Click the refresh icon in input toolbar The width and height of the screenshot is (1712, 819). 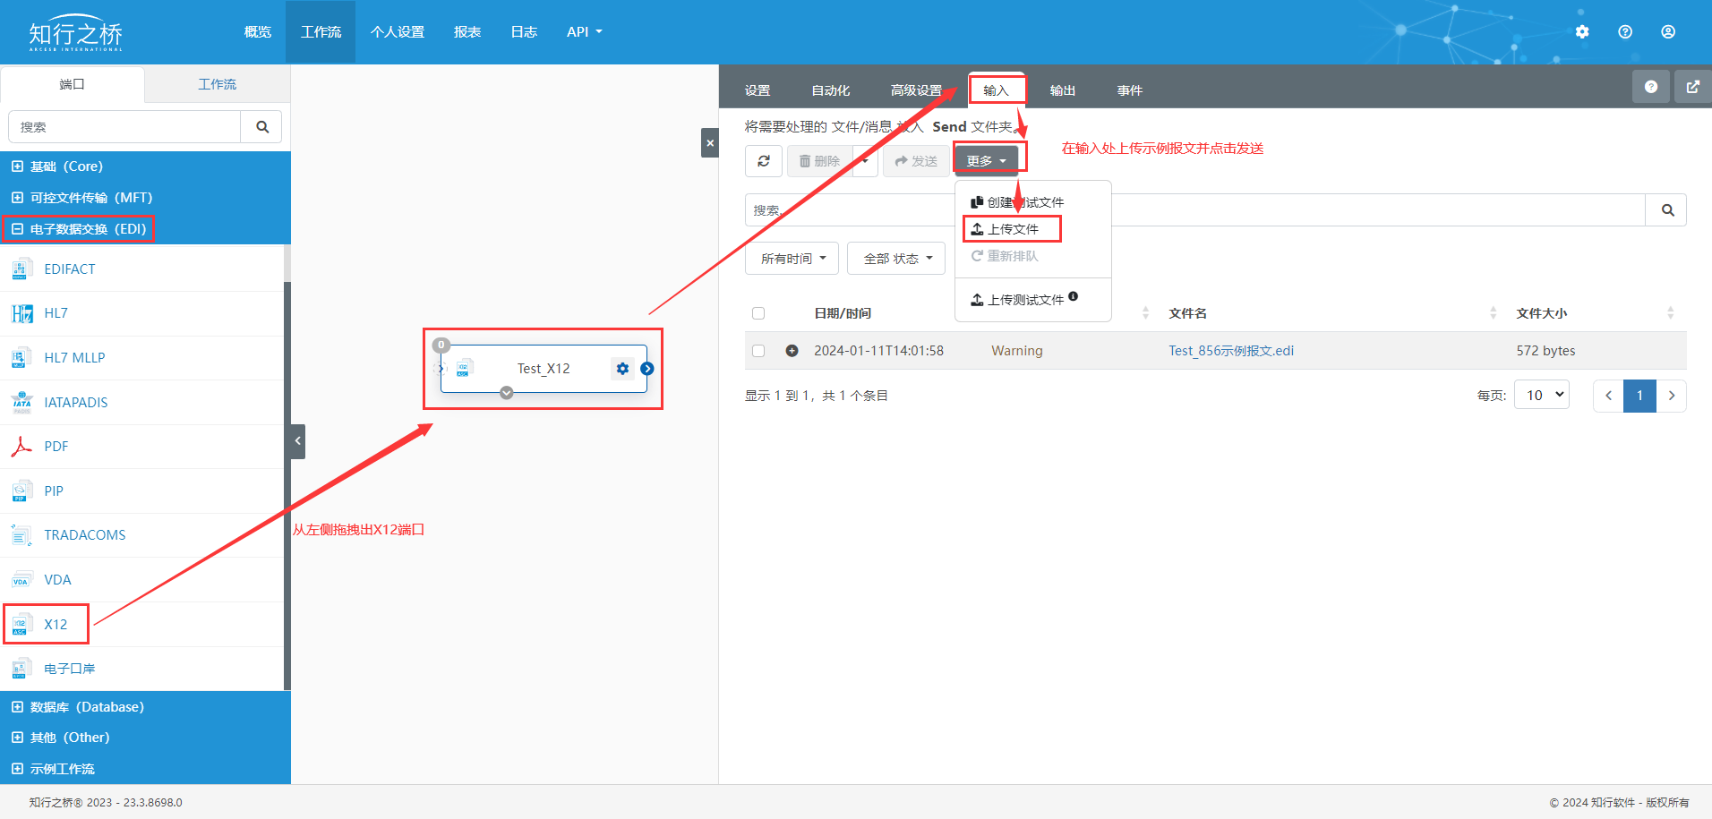(763, 161)
